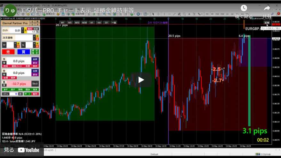This screenshot has height=158, width=281.
Task: Click the リセット reset button
Action: [x=35, y=84]
